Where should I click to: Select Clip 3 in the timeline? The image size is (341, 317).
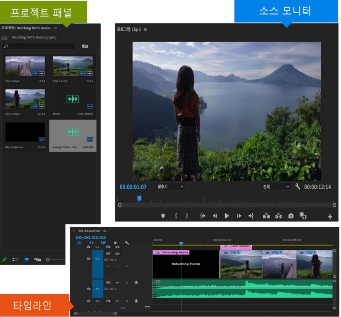coord(279,264)
